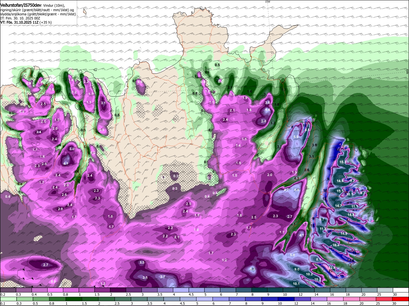Click the 3.6 value on the map
Screen dimensions: 409x306
click(307, 170)
